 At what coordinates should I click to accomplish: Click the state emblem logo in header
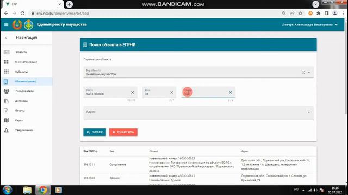[x=17, y=25]
